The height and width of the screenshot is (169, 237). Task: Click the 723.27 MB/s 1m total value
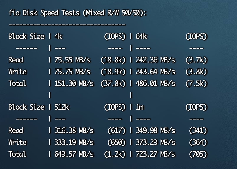[x=155, y=154]
